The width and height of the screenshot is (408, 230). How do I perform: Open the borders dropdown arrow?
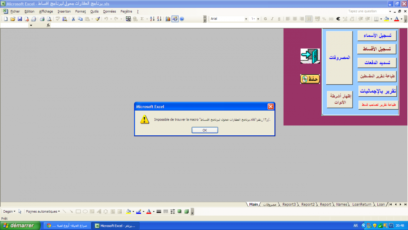[381, 19]
